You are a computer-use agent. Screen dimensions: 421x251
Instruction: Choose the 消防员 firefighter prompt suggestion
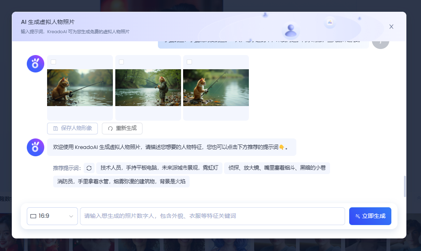pyautogui.click(x=121, y=181)
